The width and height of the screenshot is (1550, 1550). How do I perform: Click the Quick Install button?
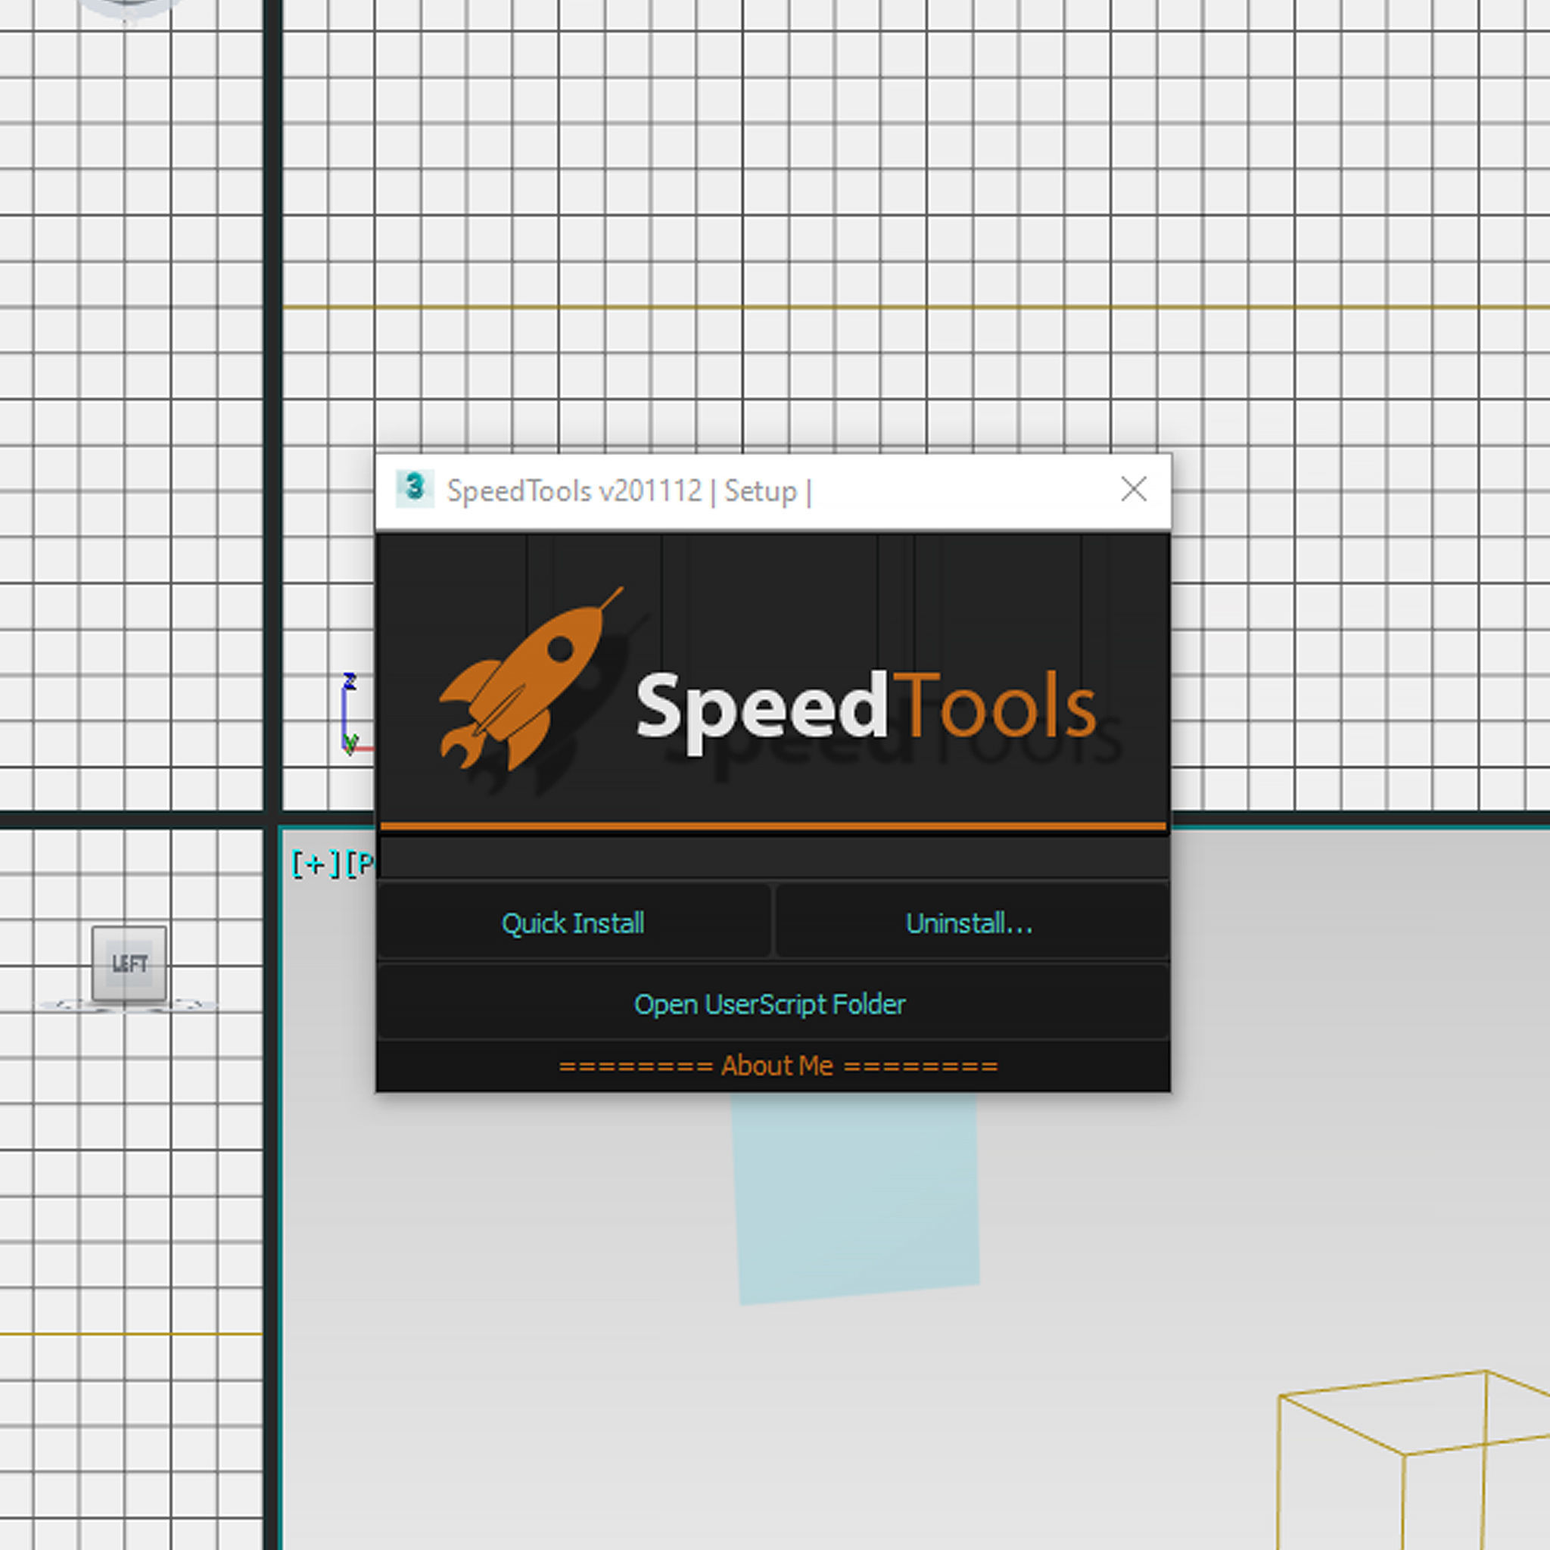coord(573,922)
